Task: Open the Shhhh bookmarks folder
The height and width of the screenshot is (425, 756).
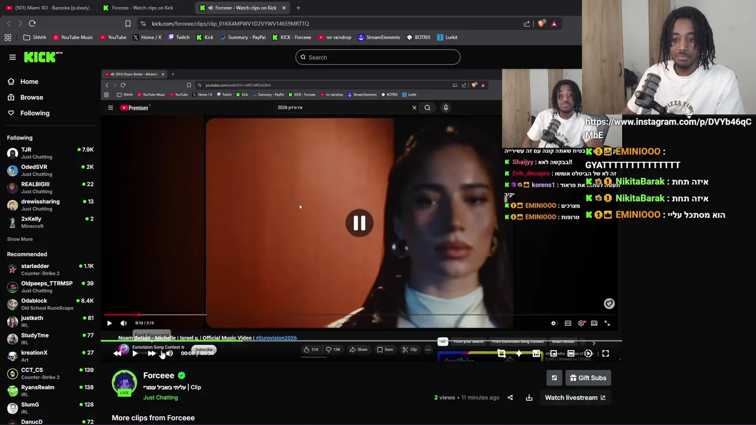Action: click(x=35, y=37)
